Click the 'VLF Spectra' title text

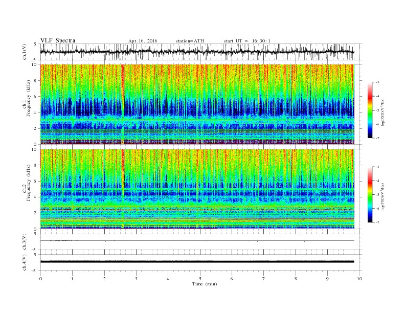click(58, 40)
